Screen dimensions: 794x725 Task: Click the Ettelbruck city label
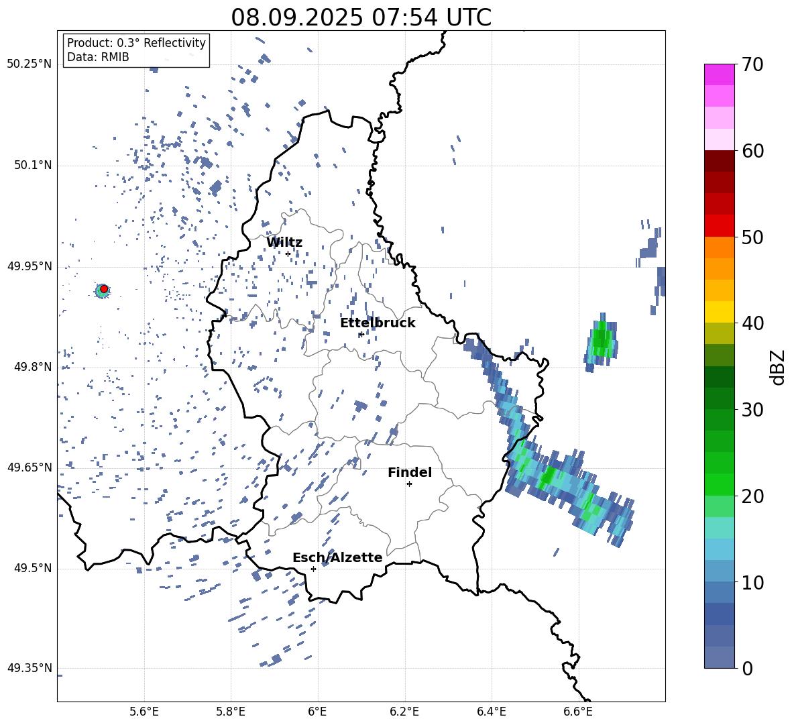[378, 323]
